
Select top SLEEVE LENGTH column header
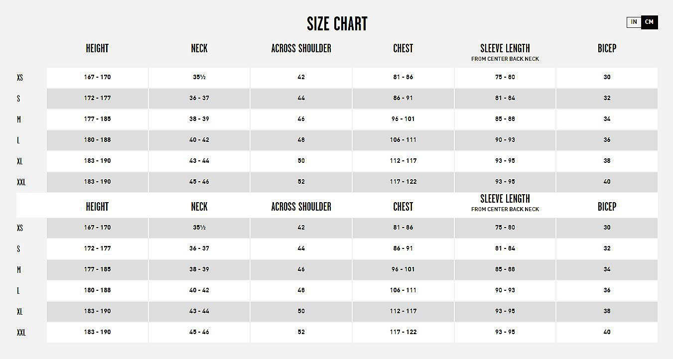pyautogui.click(x=505, y=48)
